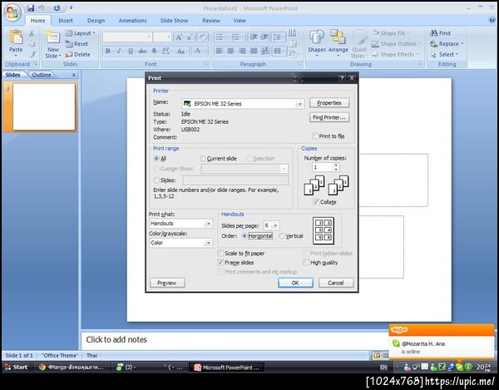This screenshot has width=499, height=390.
Task: Click the Shape Outline button
Action: (x=396, y=44)
